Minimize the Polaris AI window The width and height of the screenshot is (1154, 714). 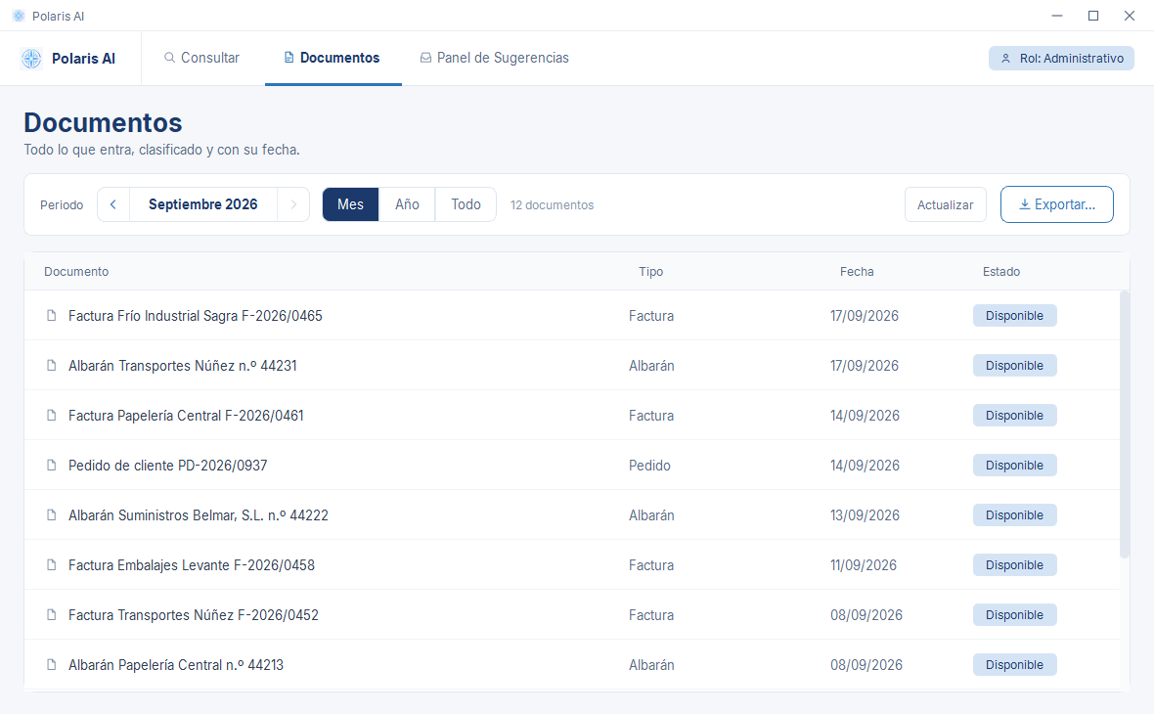point(1057,16)
